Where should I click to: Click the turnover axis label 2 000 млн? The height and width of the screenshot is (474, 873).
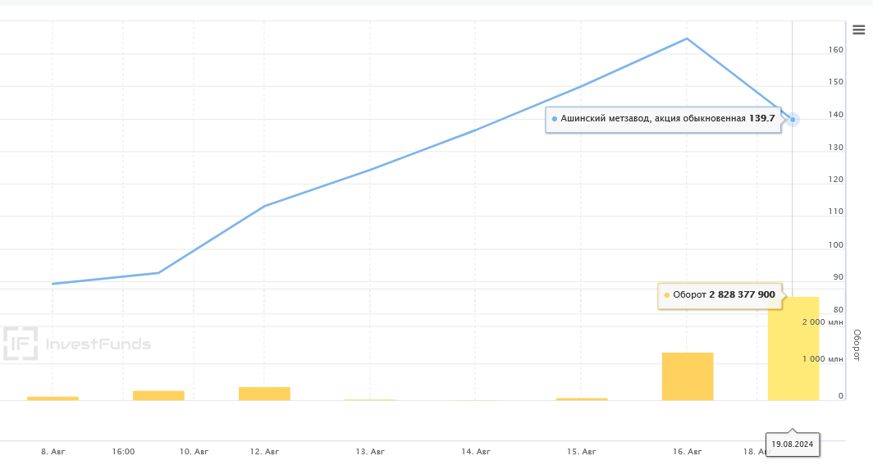(x=822, y=322)
